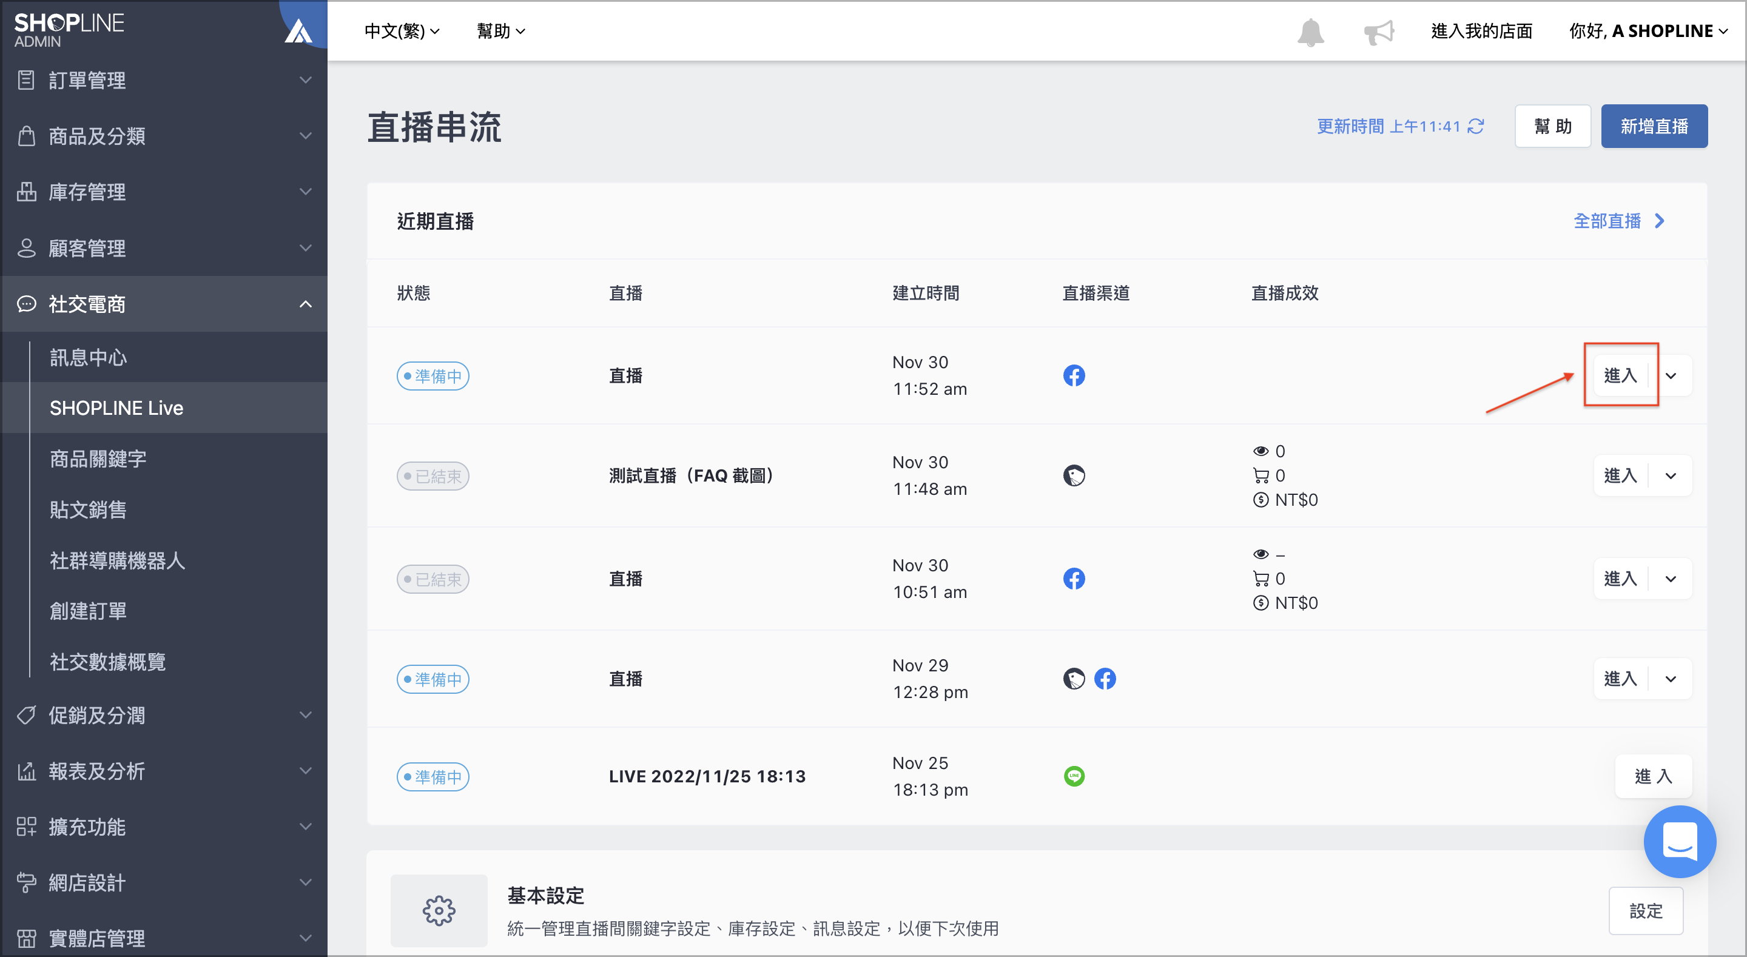This screenshot has height=957, width=1747.
Task: Select 訊息中心 in the sidebar
Action: (x=88, y=357)
